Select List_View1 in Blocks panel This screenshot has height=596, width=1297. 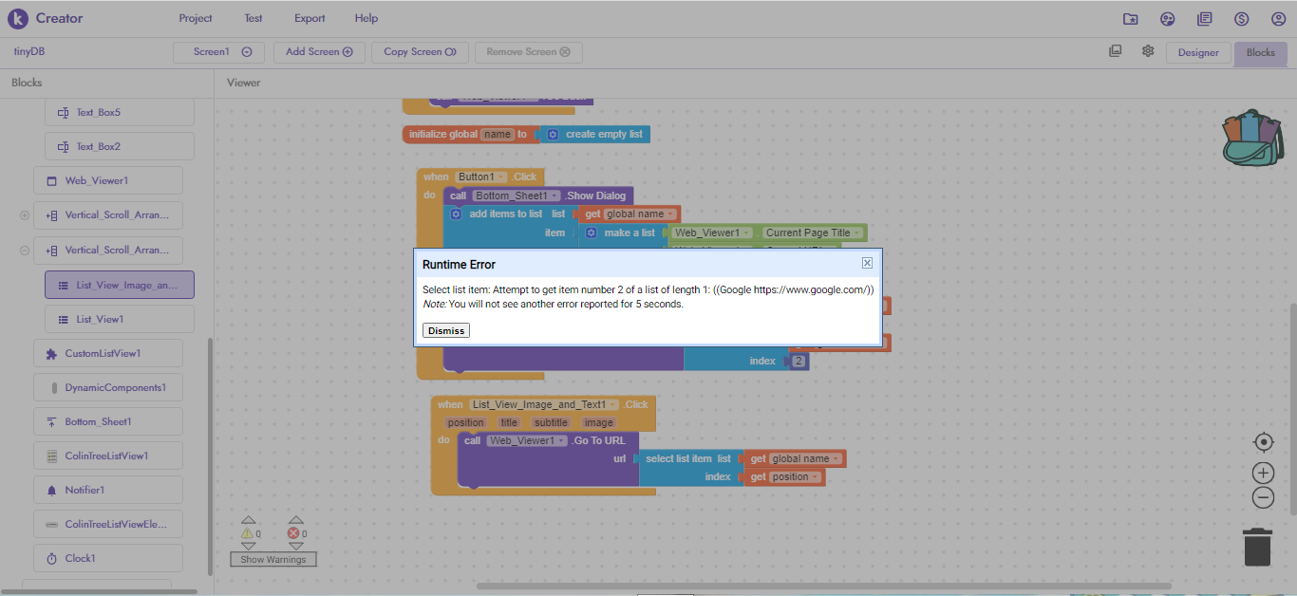pos(120,319)
